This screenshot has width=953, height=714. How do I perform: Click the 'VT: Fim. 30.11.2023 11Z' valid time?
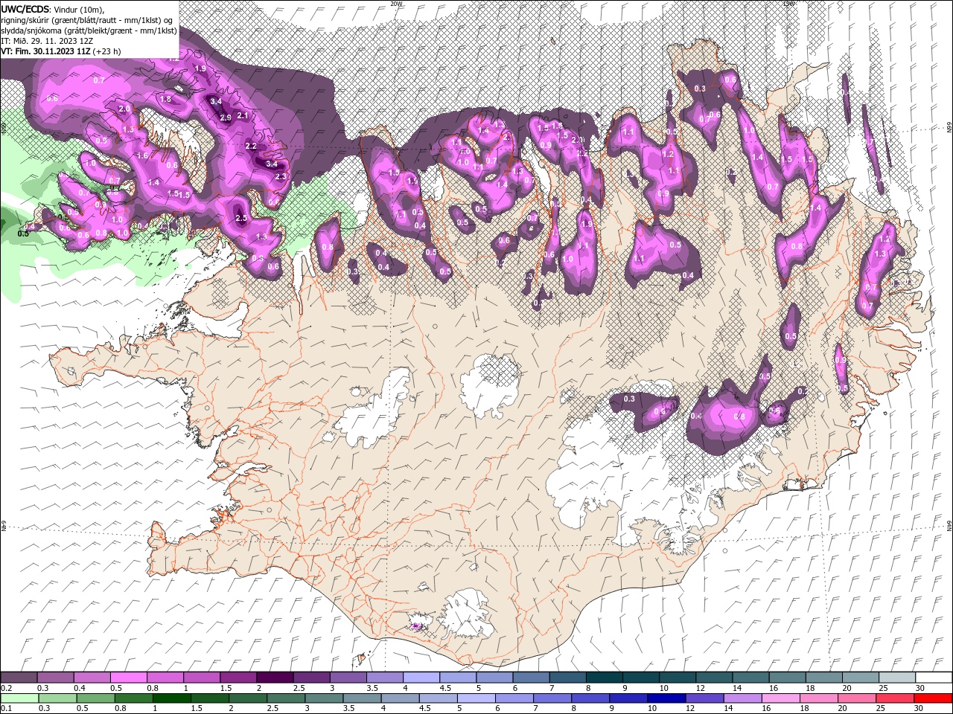(x=45, y=51)
